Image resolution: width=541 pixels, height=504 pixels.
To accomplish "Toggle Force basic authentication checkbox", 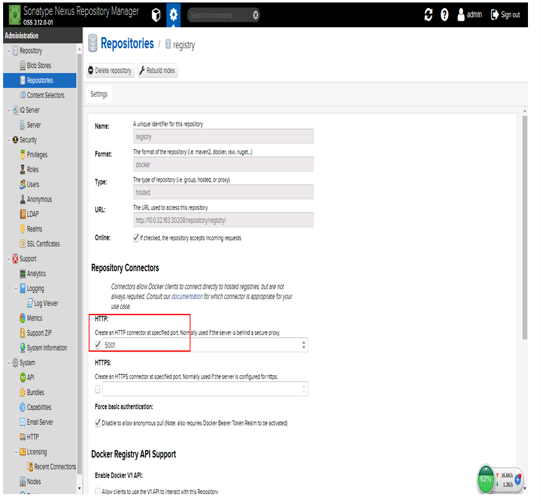I will (98, 423).
